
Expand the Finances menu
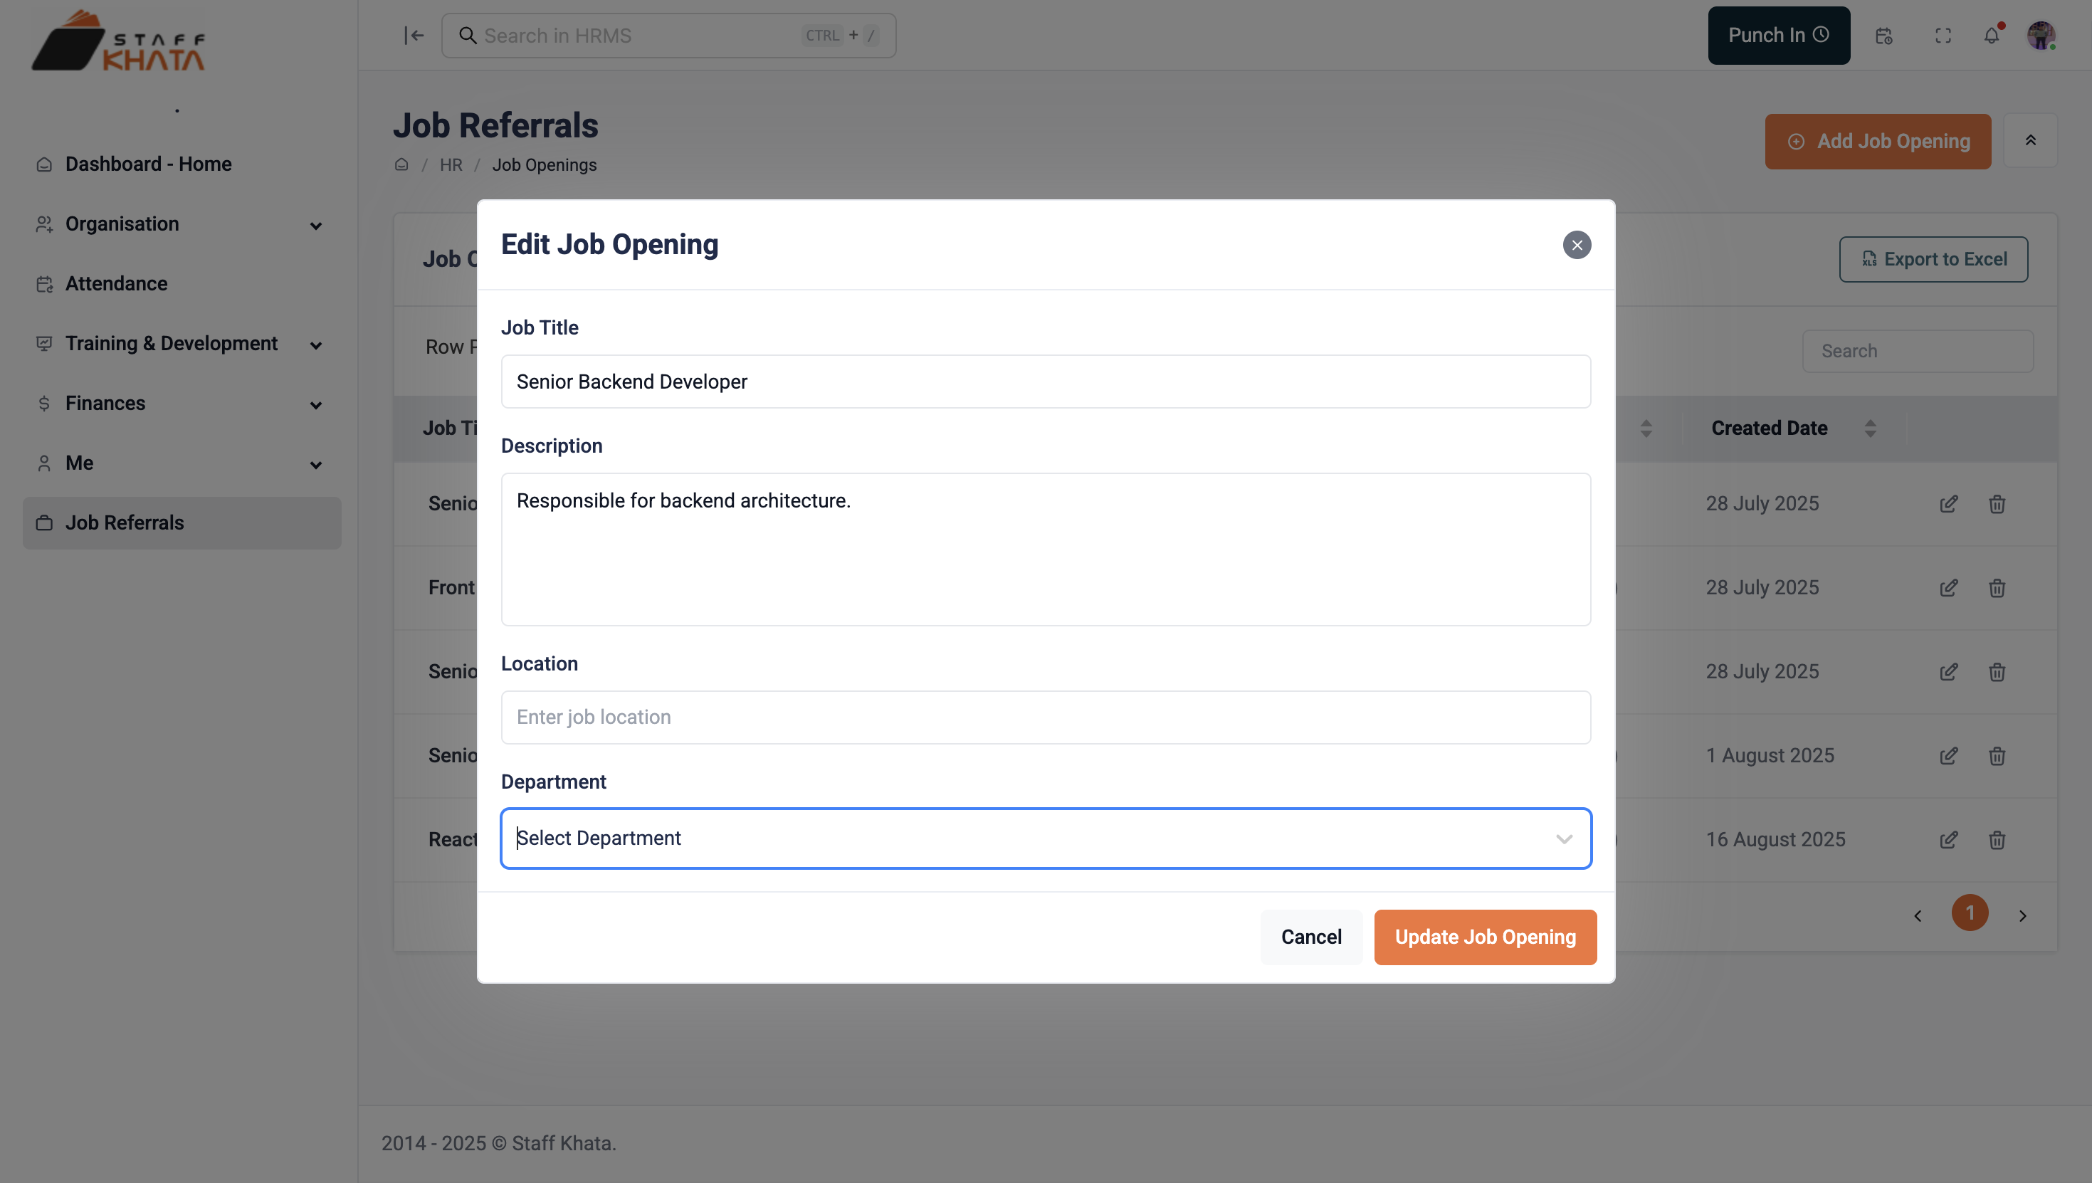(x=315, y=404)
